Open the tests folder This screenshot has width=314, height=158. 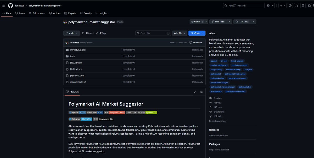pyautogui.click(x=72, y=56)
